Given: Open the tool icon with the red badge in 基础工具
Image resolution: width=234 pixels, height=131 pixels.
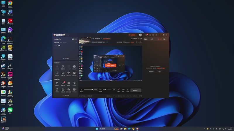Looking at the screenshot, I should 63,83.
